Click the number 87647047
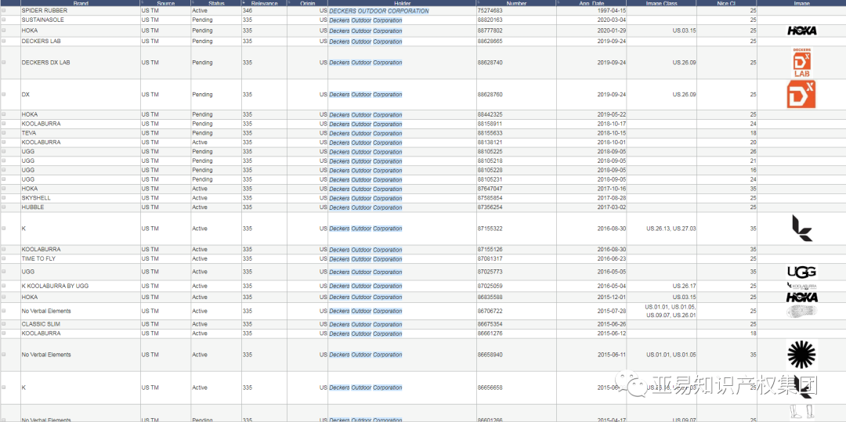 click(490, 189)
